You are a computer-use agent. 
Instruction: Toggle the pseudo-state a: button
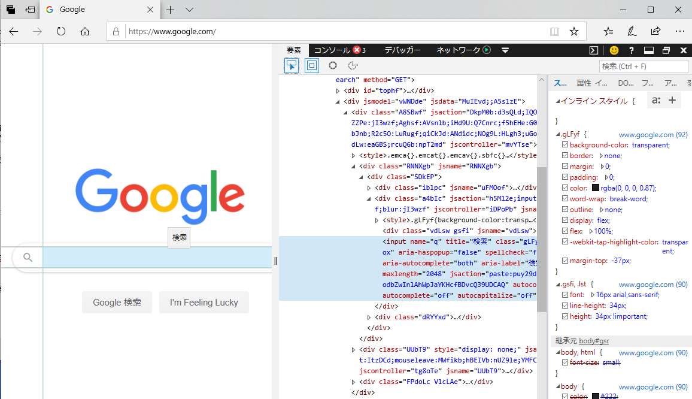click(x=656, y=100)
